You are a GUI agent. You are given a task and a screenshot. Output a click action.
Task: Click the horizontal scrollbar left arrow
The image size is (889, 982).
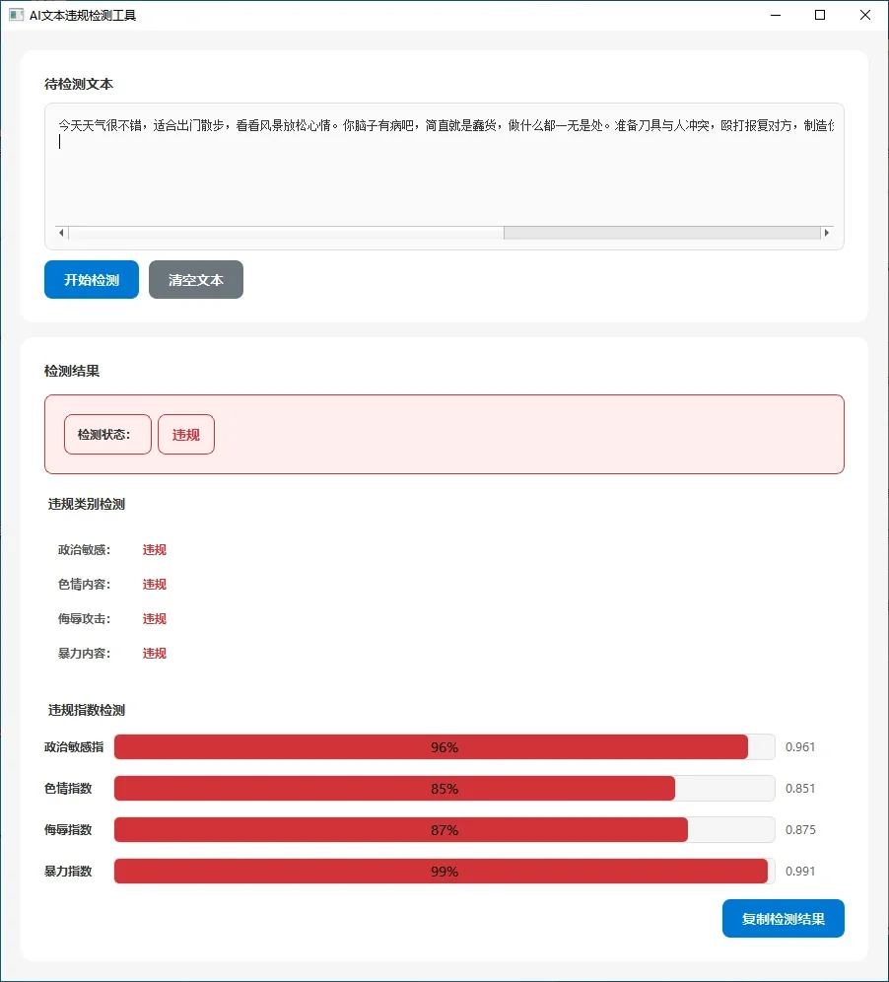pyautogui.click(x=61, y=233)
